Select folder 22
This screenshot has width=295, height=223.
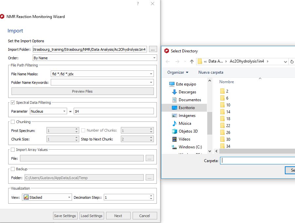[x=225, y=126]
